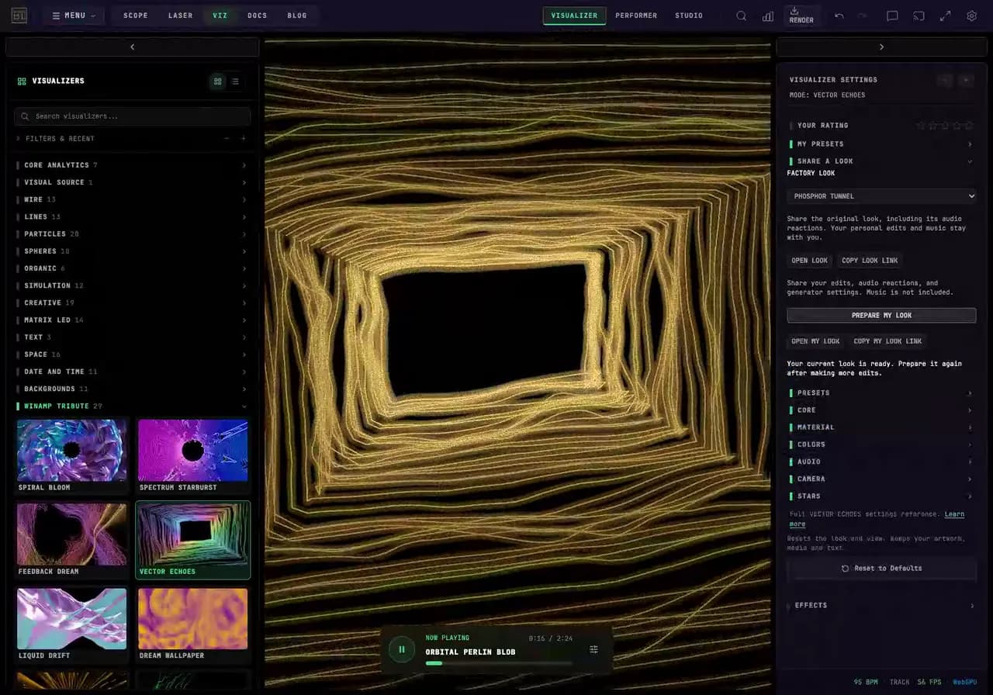Seek within the track progress bar
The height and width of the screenshot is (695, 993).
pos(499,663)
